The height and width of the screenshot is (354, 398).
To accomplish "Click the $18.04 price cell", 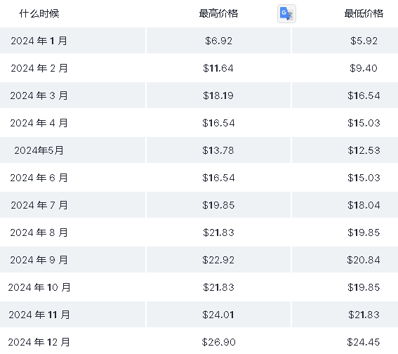I will [364, 205].
